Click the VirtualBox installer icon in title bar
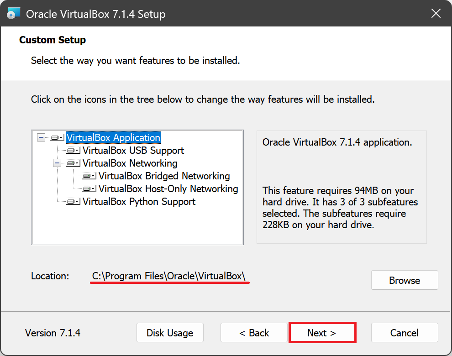 point(14,14)
